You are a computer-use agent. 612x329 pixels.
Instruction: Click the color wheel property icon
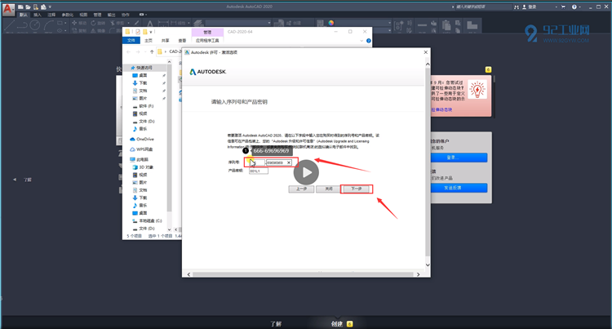331,23
